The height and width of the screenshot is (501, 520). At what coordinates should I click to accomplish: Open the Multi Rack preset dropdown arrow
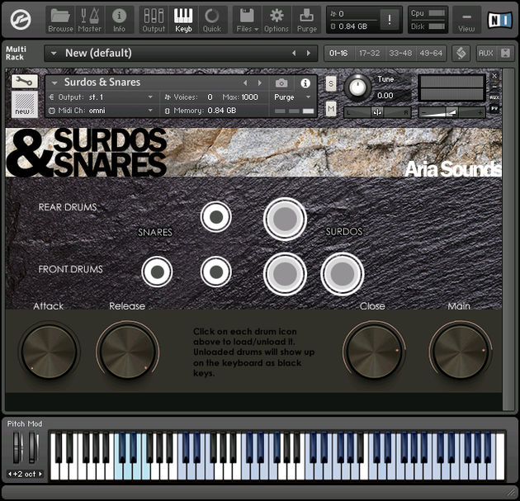pos(54,53)
